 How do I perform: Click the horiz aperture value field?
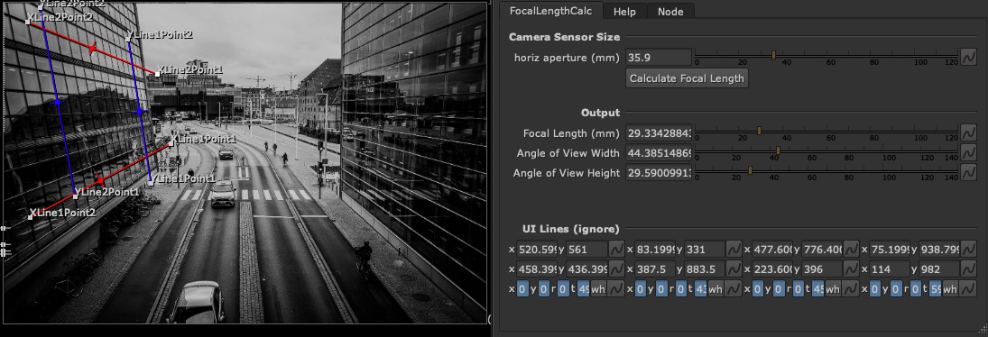click(659, 58)
